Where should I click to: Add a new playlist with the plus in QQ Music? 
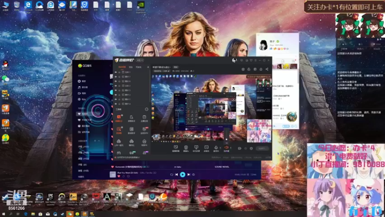(x=95, y=141)
